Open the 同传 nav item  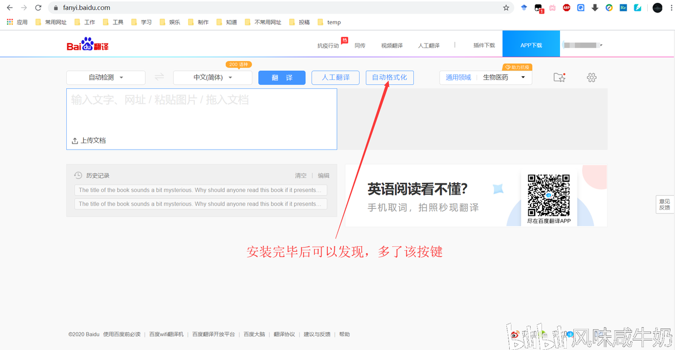tap(360, 45)
